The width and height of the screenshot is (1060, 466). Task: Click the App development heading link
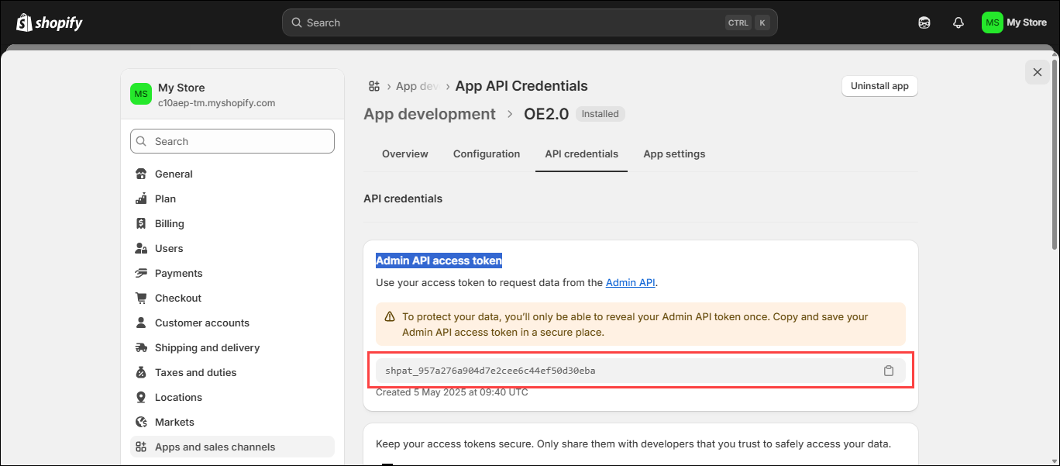click(429, 114)
